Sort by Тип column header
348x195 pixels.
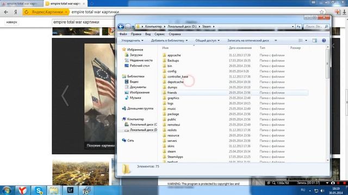(x=262, y=48)
